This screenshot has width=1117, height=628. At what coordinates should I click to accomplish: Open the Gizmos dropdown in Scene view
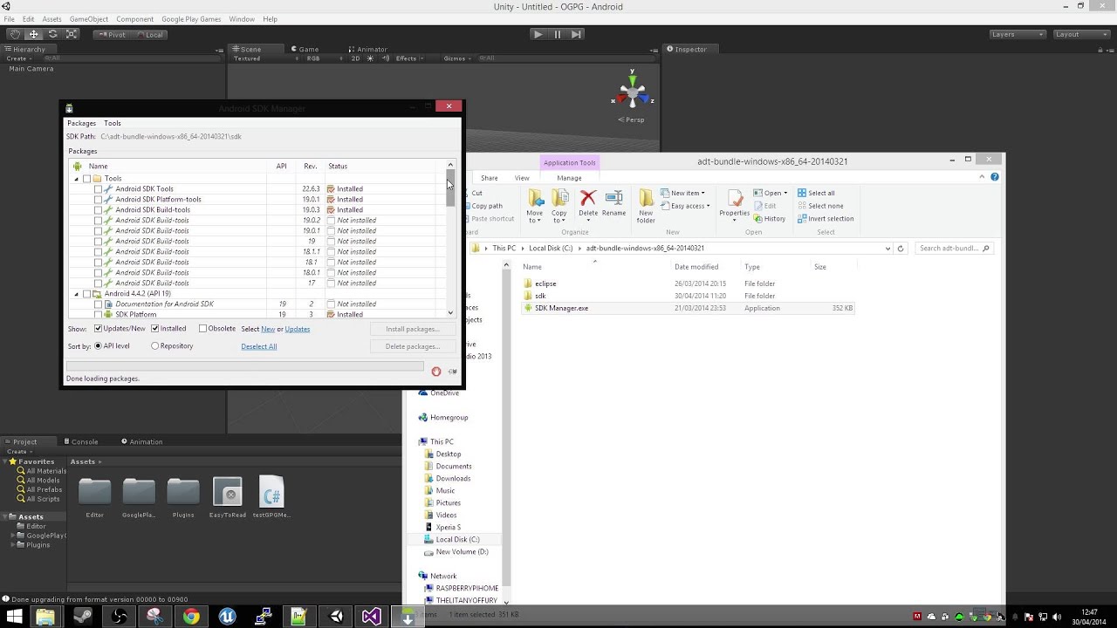pos(457,58)
